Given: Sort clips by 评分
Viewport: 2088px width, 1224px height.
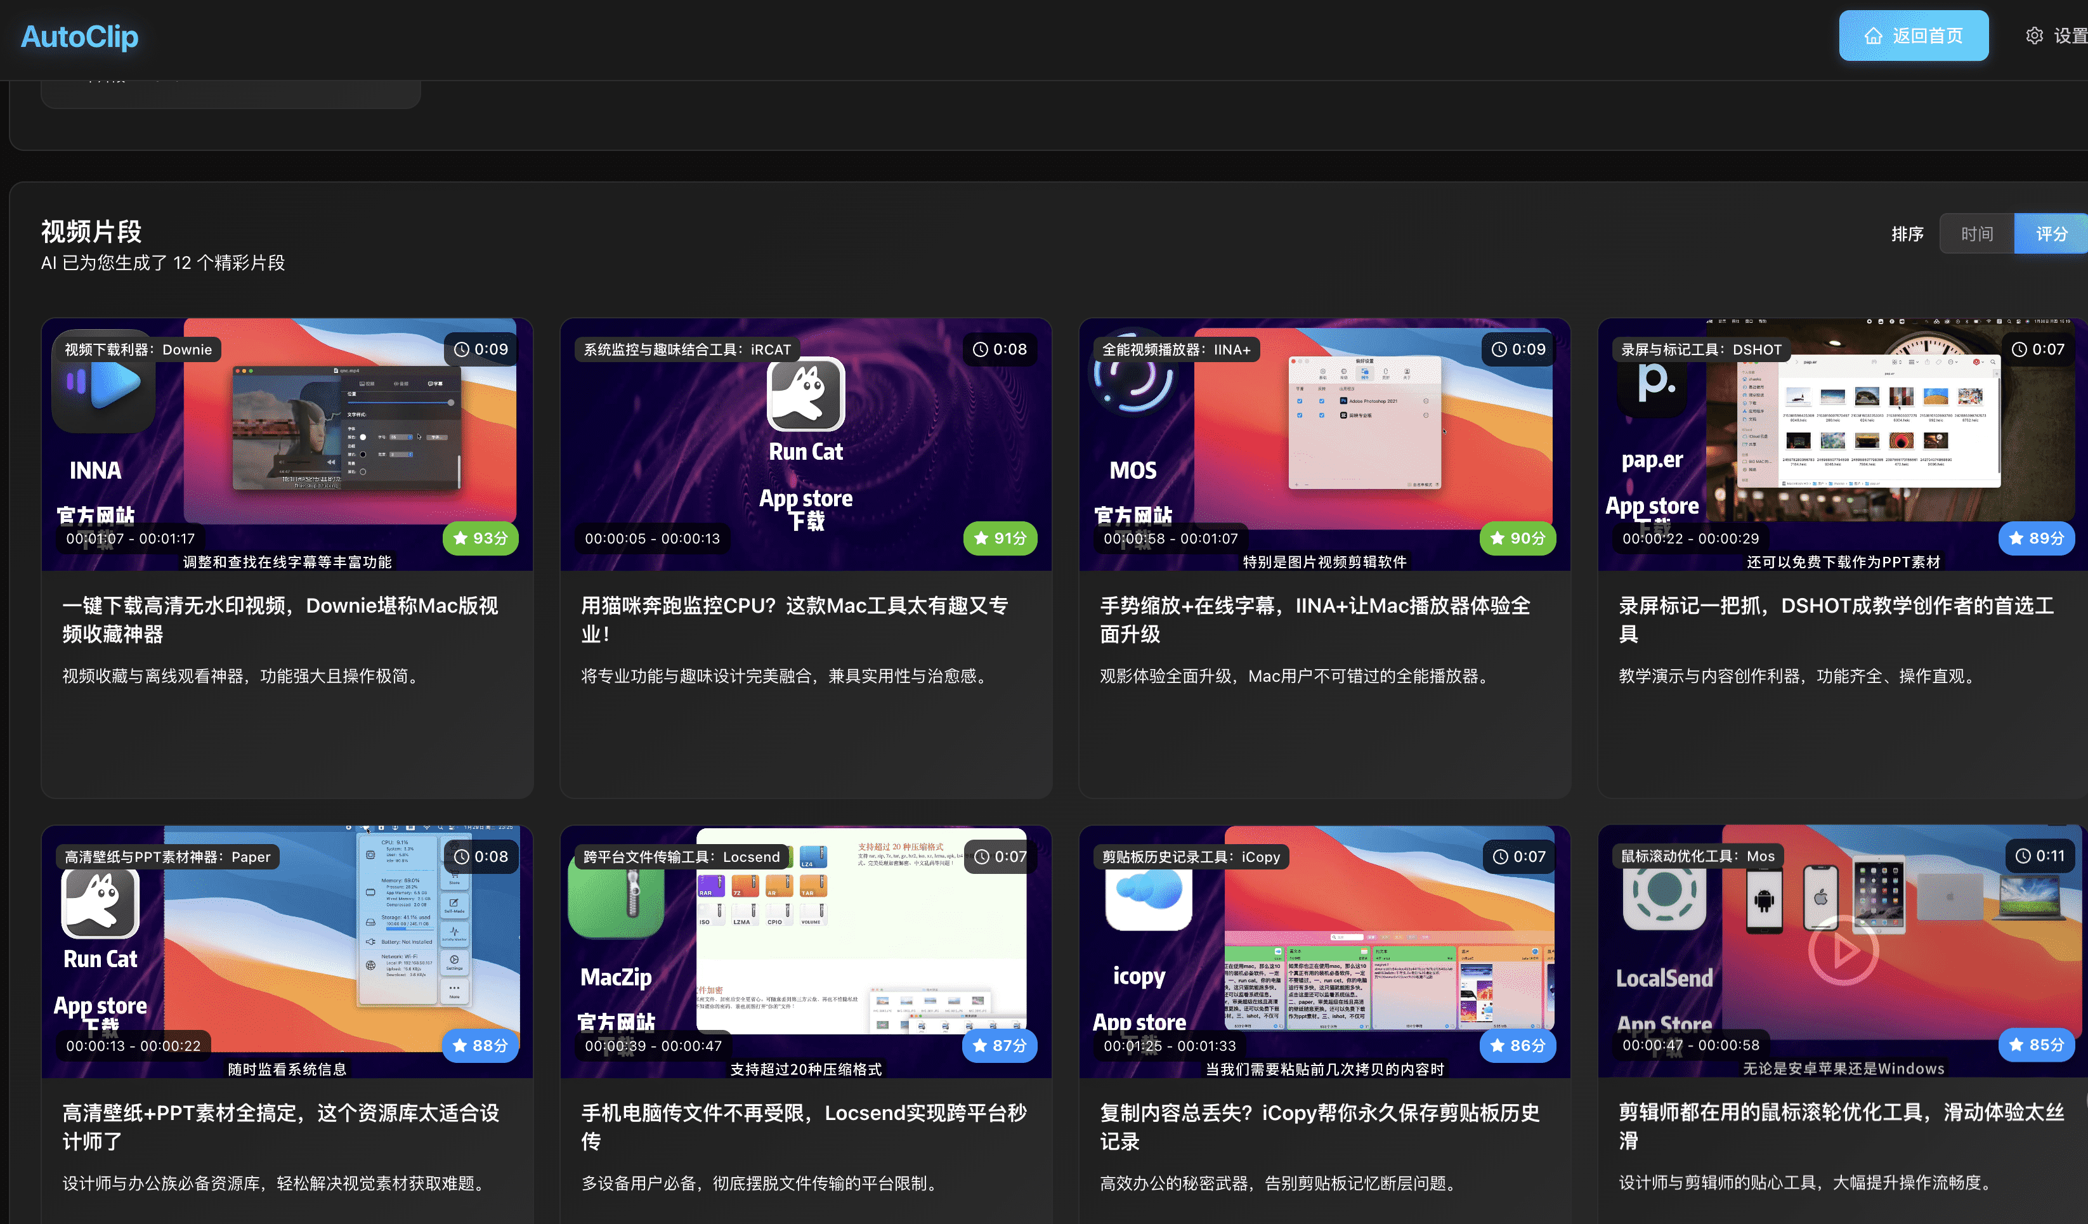Looking at the screenshot, I should (2051, 233).
